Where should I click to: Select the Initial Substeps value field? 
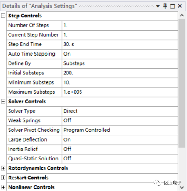pos(120,73)
